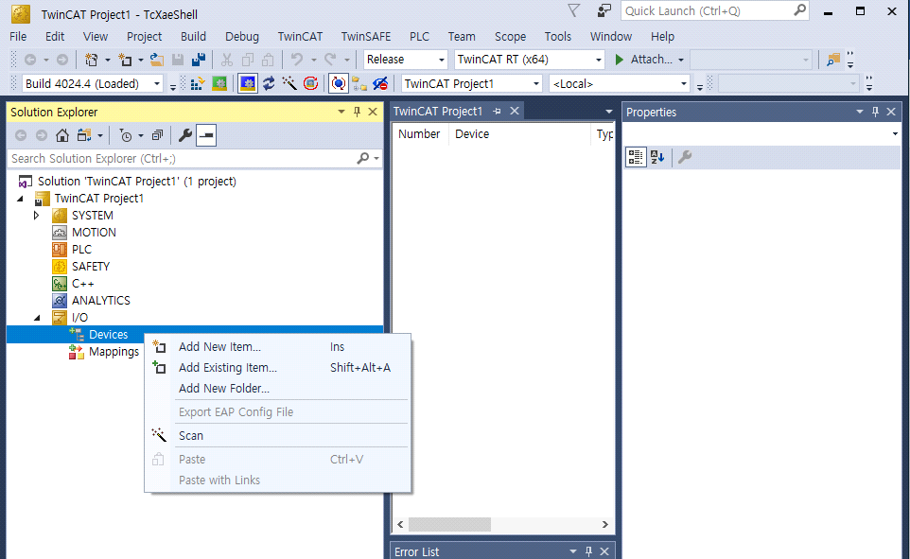Click the New Project toolbar icon

tap(91, 60)
